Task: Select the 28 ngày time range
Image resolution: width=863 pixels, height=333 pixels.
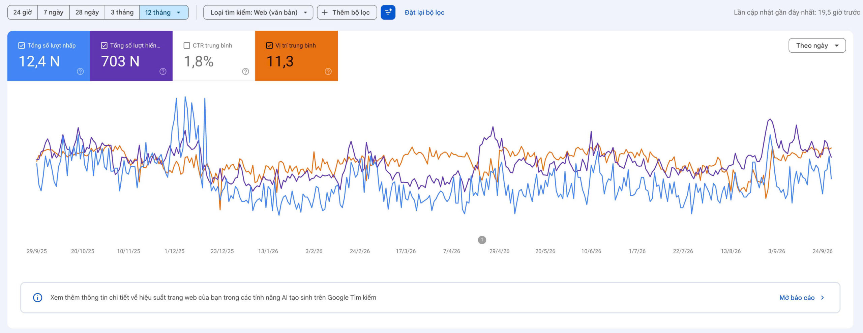Action: [87, 12]
